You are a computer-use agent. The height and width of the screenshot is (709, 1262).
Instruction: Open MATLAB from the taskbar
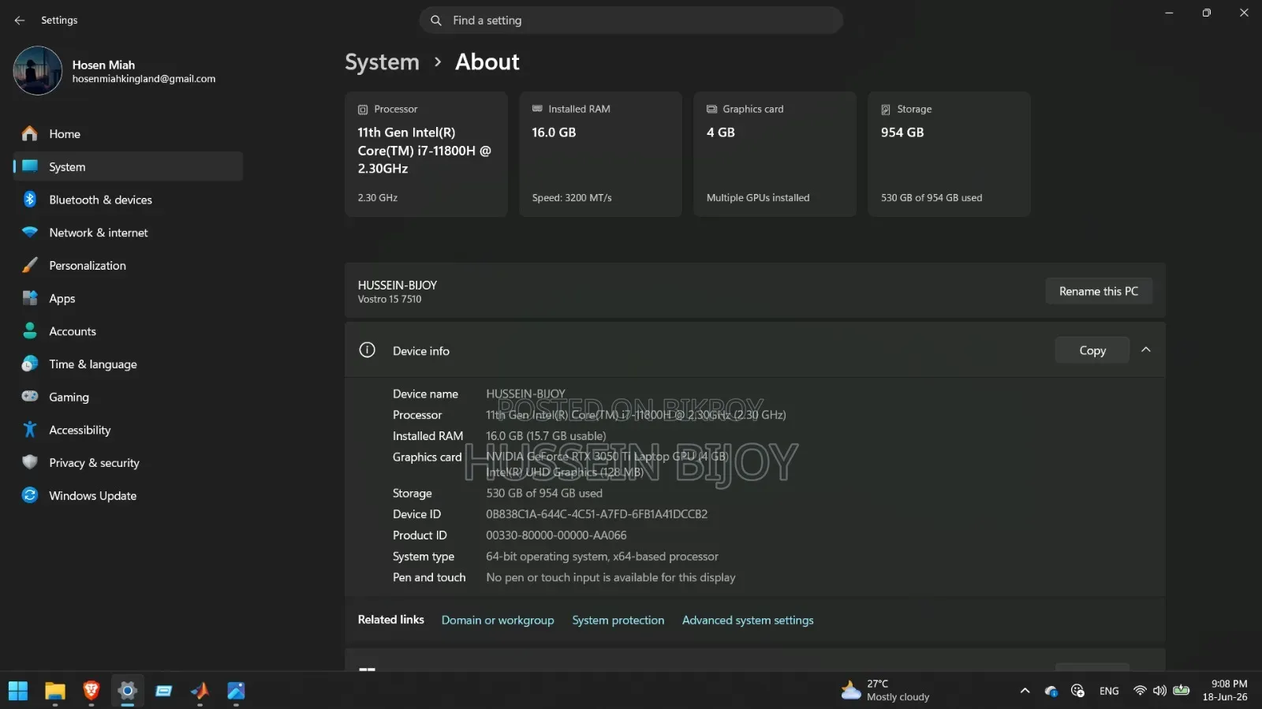pos(200,692)
